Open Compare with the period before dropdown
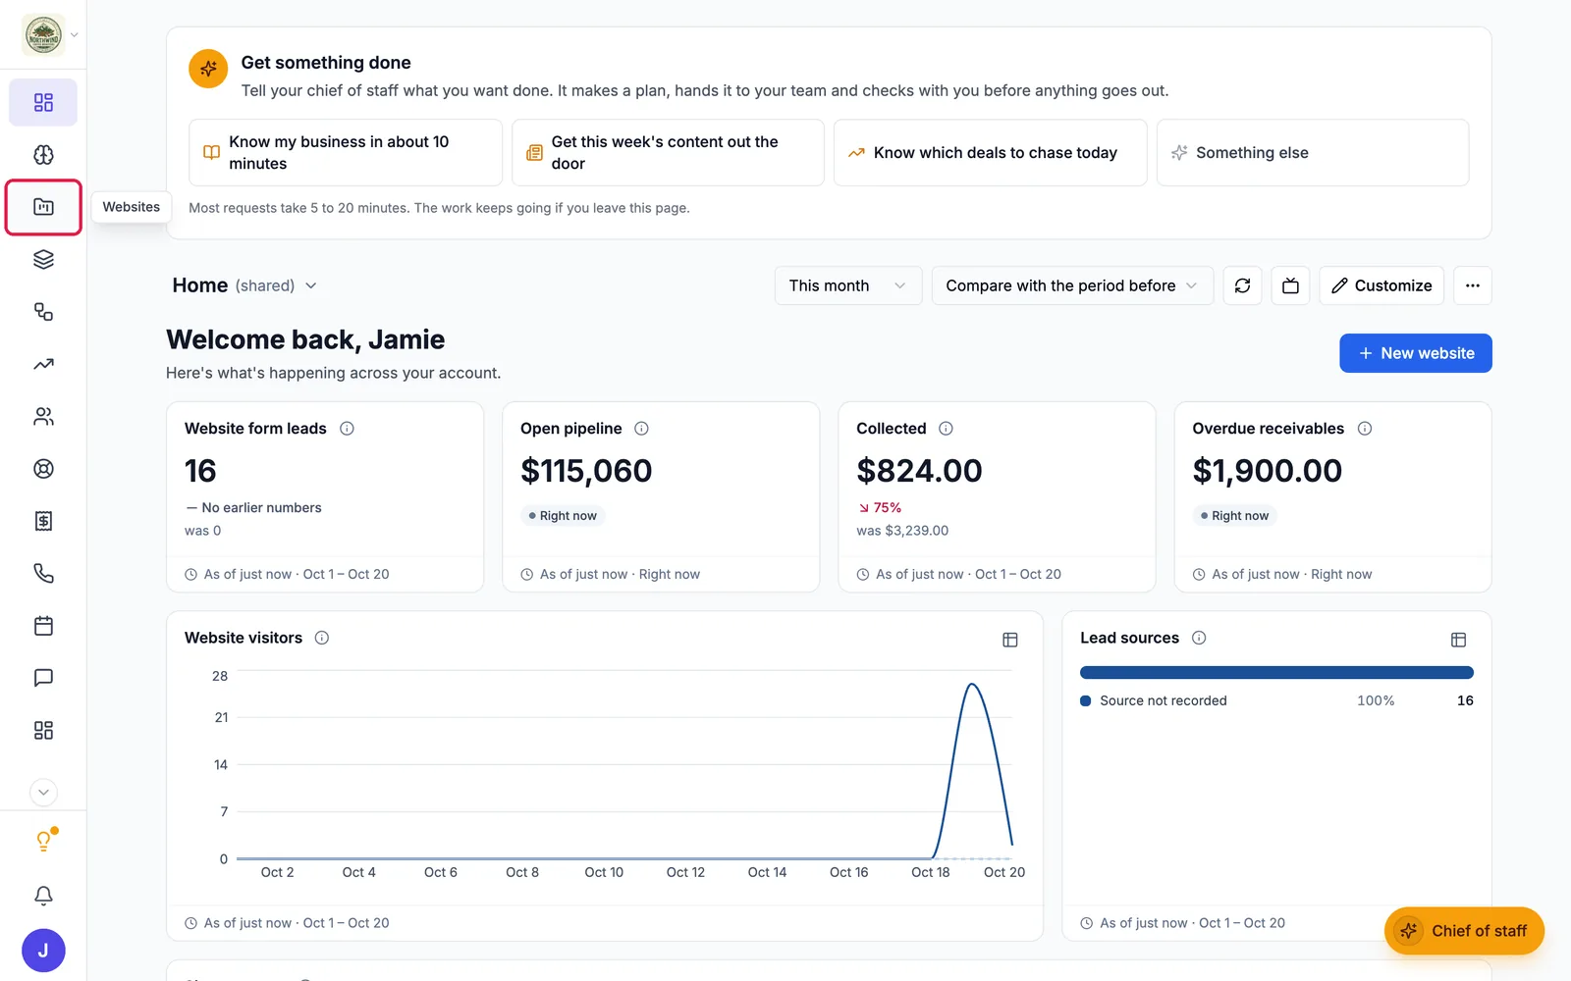Image resolution: width=1571 pixels, height=981 pixels. pos(1072,285)
